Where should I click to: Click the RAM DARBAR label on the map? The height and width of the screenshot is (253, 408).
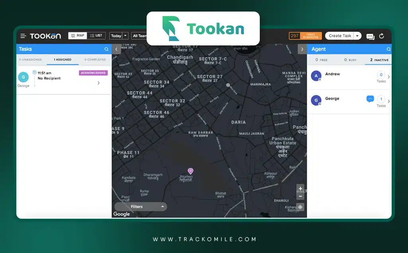(201, 133)
